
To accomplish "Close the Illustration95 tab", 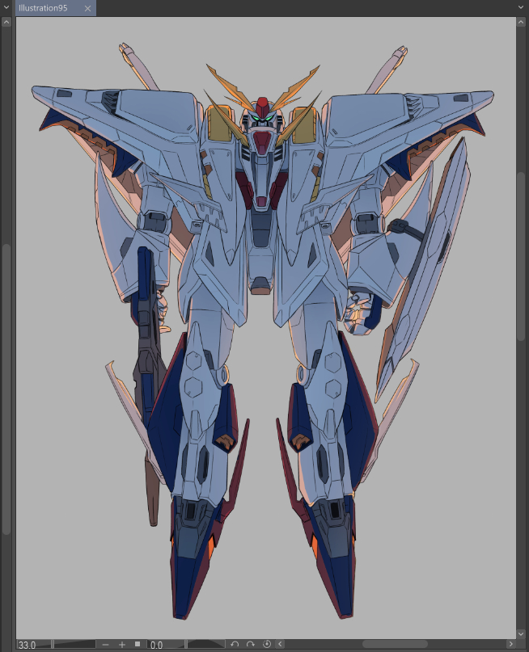I will coord(87,8).
